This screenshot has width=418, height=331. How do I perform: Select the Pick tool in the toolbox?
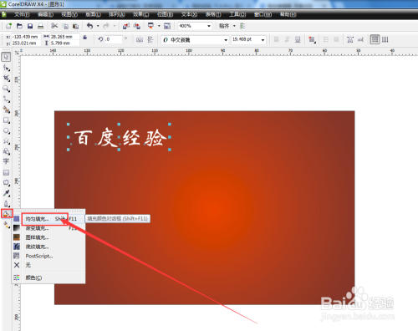click(6, 57)
